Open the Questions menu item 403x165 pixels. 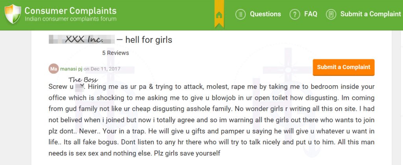[266, 14]
